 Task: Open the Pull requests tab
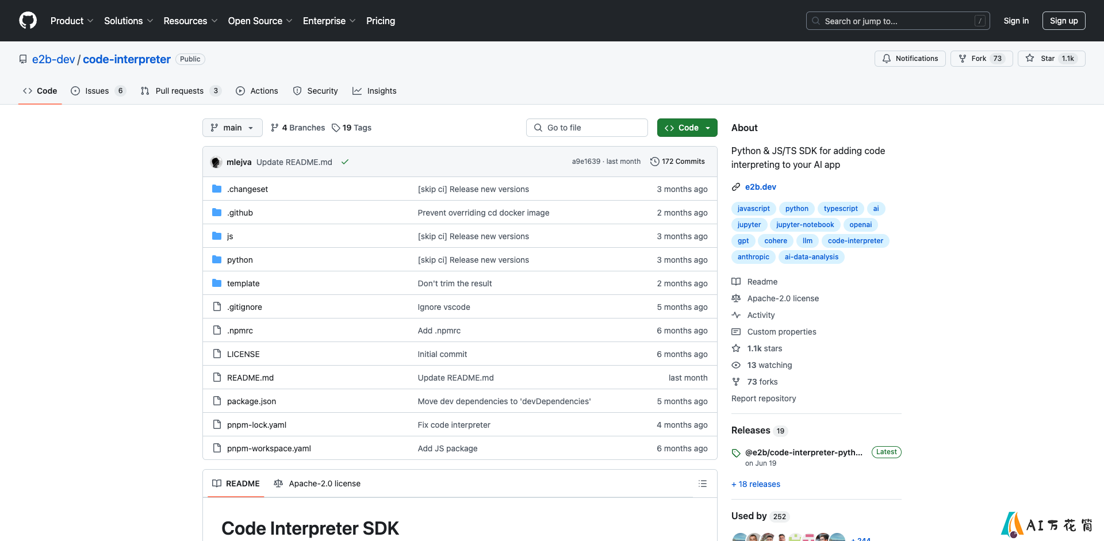[181, 91]
